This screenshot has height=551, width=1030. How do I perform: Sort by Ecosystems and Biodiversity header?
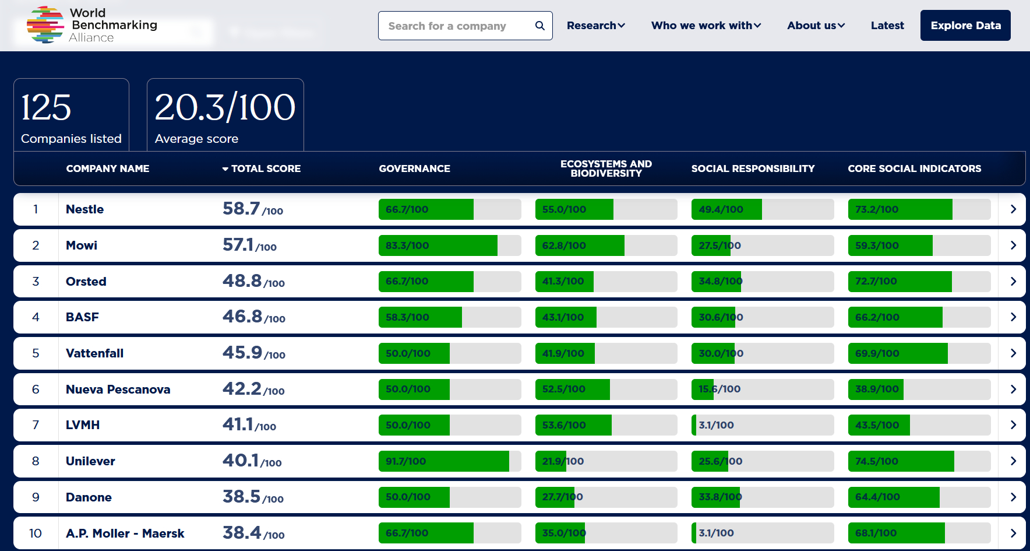pos(606,169)
